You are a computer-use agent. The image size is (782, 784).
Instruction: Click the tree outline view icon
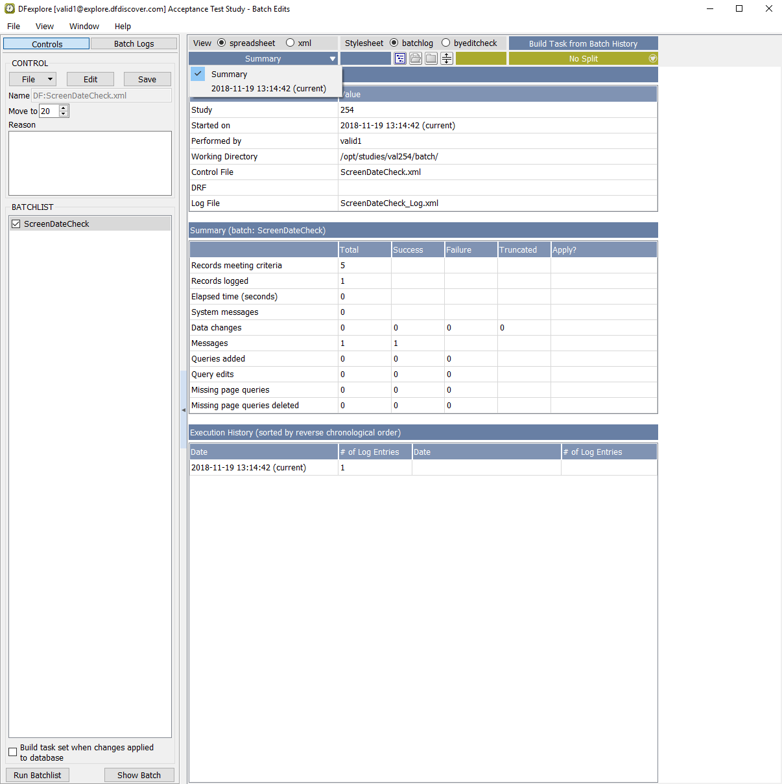[400, 59]
